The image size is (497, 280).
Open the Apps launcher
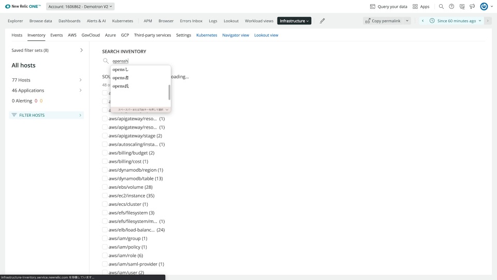pyautogui.click(x=421, y=6)
